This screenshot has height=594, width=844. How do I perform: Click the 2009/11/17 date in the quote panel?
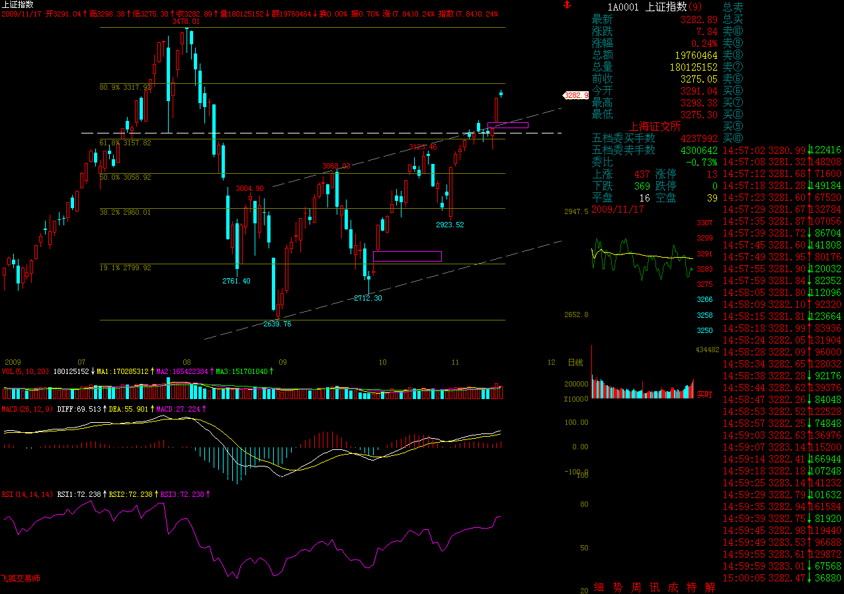tap(618, 209)
